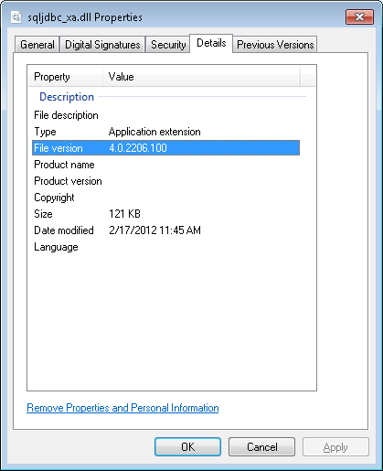Select the Date modified row
This screenshot has height=471, width=383.
point(165,230)
